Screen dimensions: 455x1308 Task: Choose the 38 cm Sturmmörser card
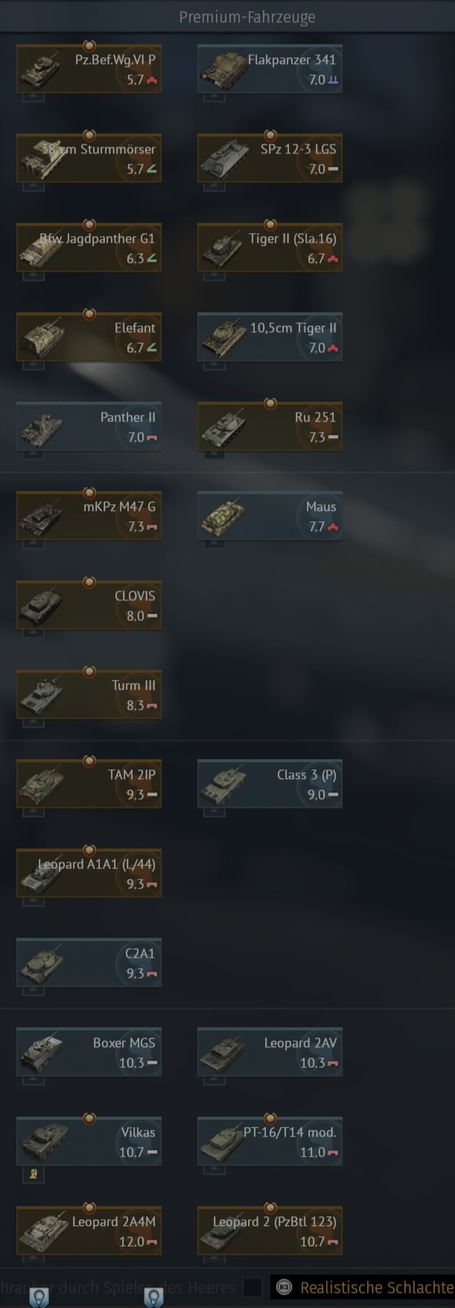point(89,159)
